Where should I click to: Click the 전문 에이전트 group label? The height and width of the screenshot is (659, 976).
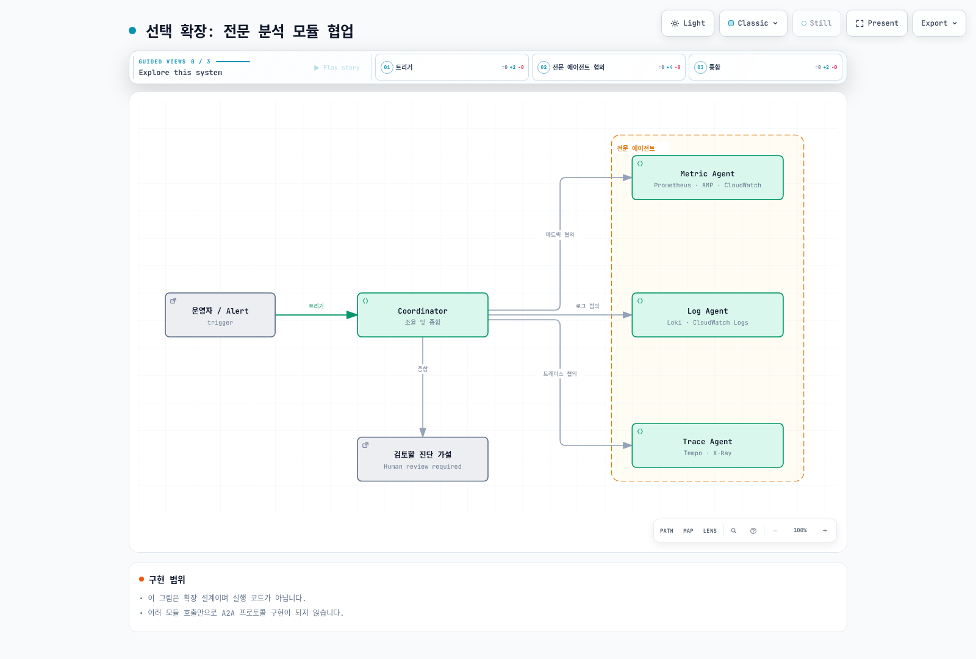coord(636,148)
